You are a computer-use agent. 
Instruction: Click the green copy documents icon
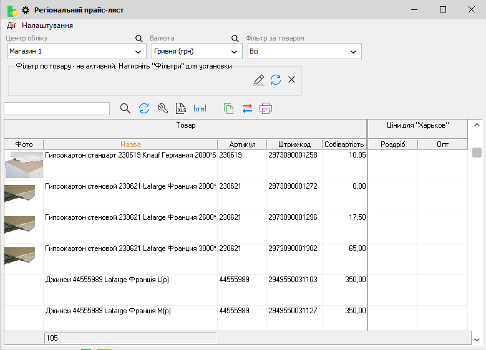pos(229,108)
